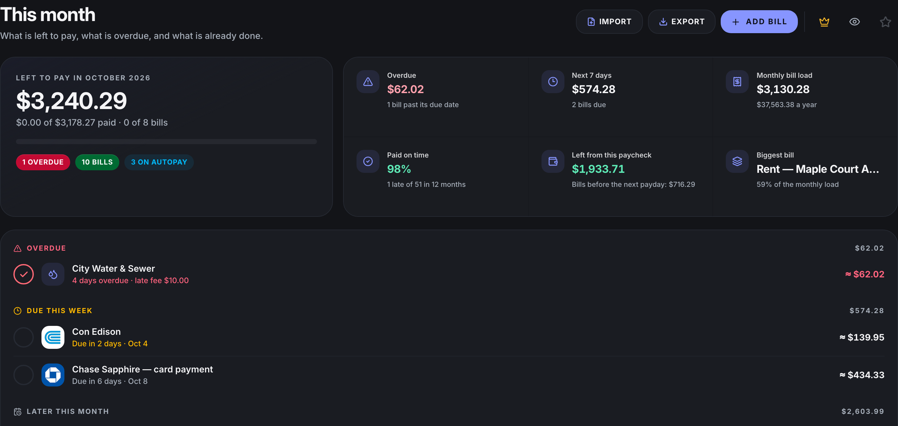Click the warning icon beside OVERDUE heading
This screenshot has width=898, height=426.
click(18, 248)
